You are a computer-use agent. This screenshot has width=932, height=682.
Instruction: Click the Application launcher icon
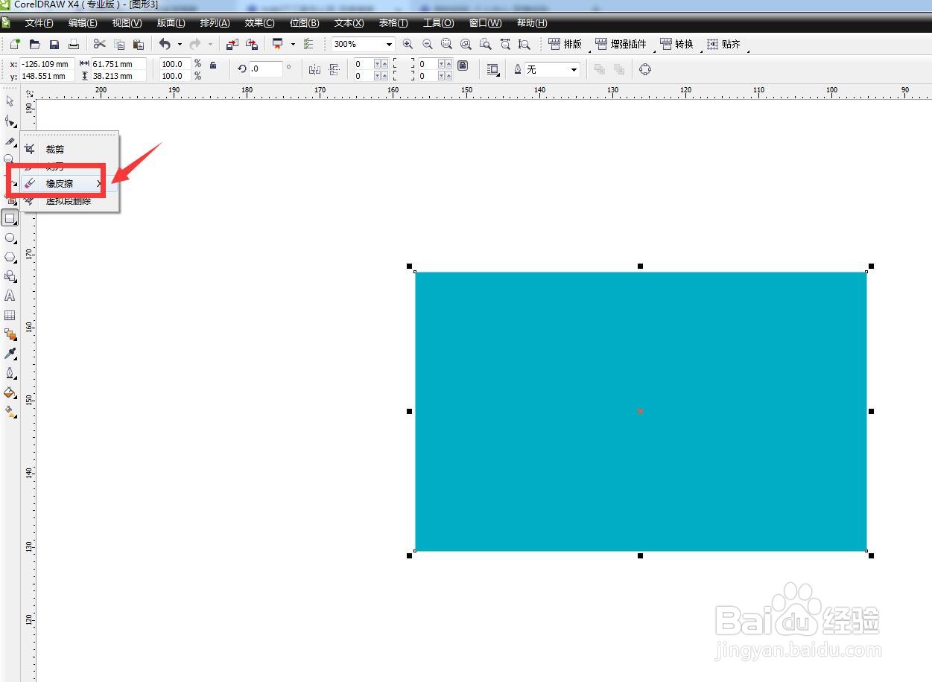tap(278, 45)
